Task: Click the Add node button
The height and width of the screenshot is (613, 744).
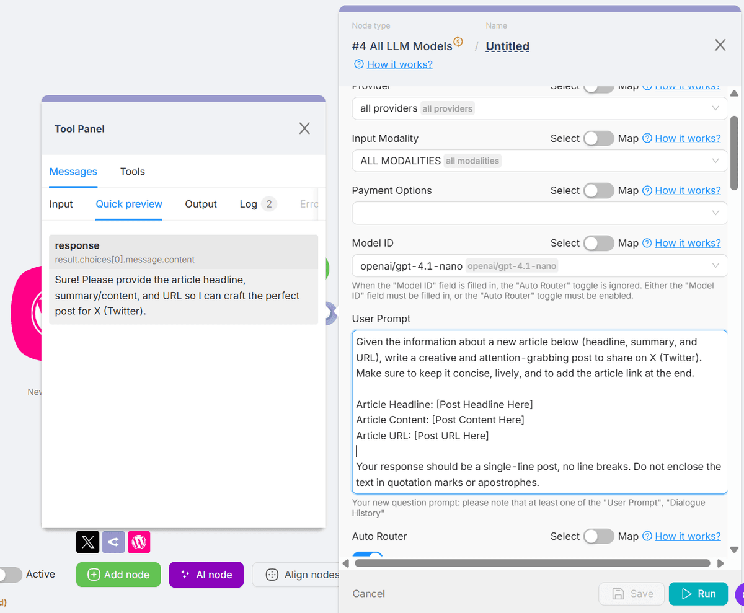Action: tap(118, 575)
